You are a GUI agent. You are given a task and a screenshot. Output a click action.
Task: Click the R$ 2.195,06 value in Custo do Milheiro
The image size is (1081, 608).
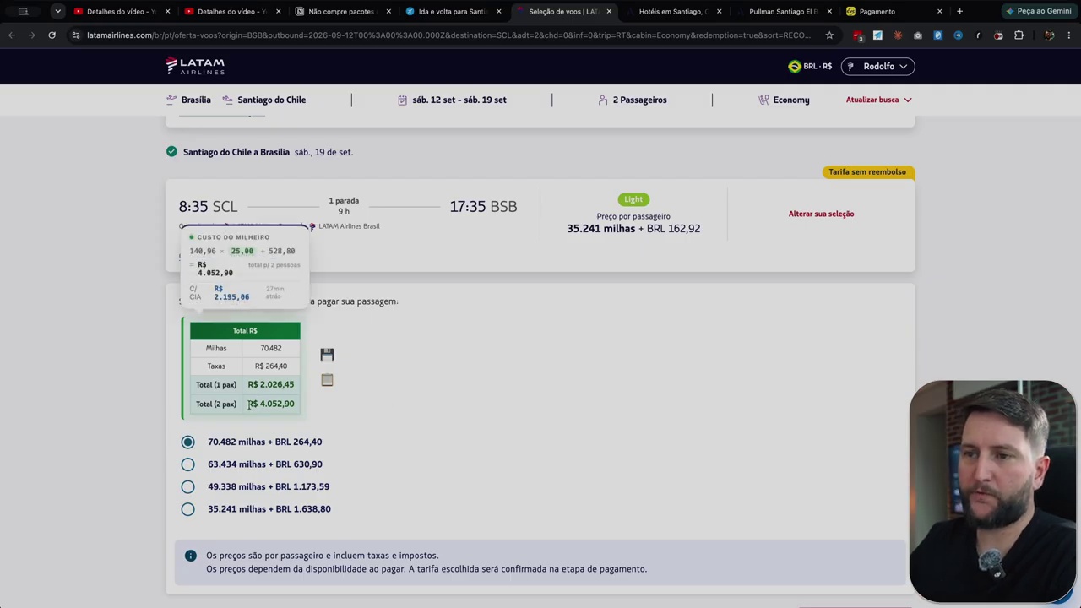click(231, 293)
